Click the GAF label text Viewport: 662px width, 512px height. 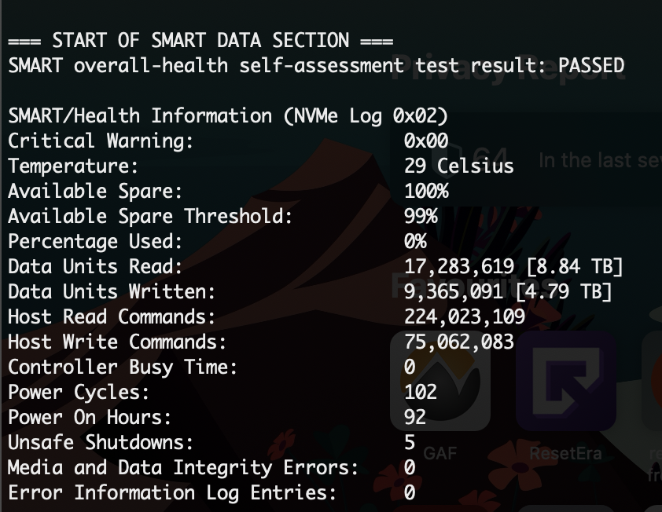pos(440,453)
